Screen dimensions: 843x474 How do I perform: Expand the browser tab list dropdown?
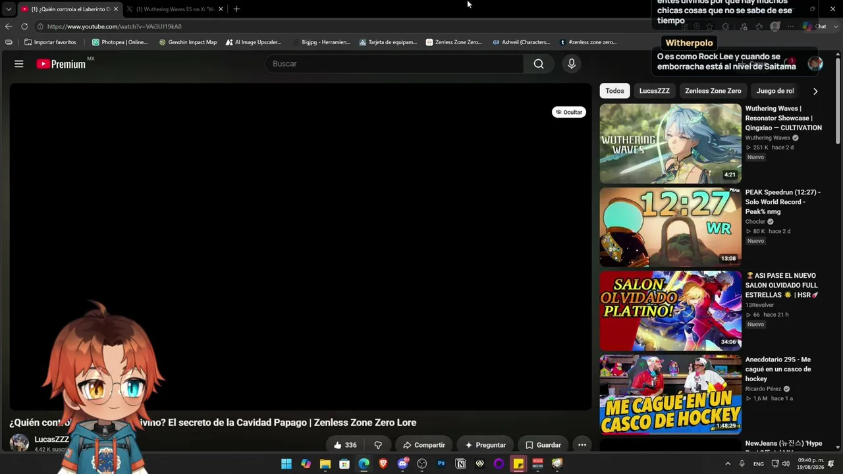[8, 9]
